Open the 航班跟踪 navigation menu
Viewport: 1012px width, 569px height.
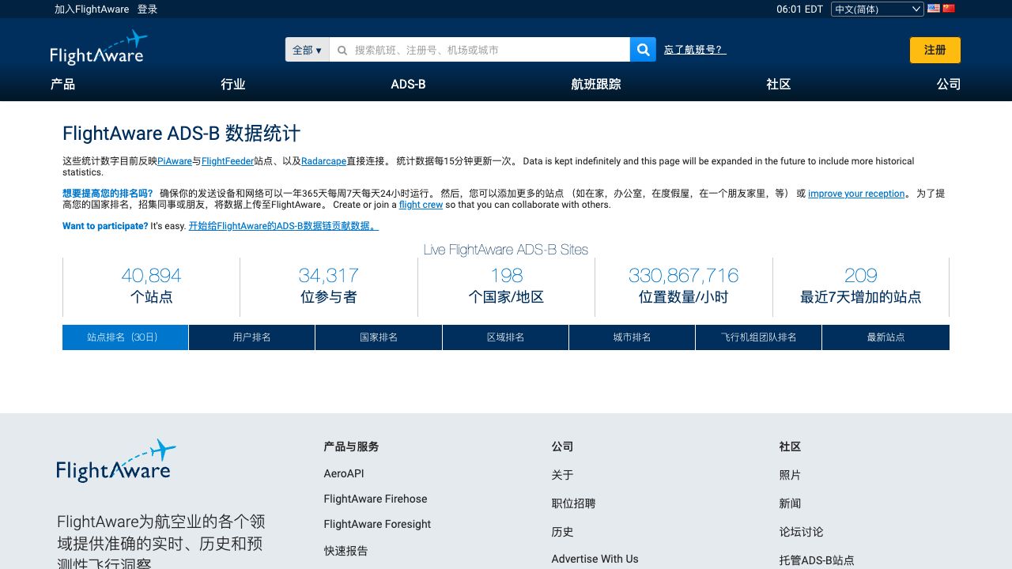coord(595,84)
